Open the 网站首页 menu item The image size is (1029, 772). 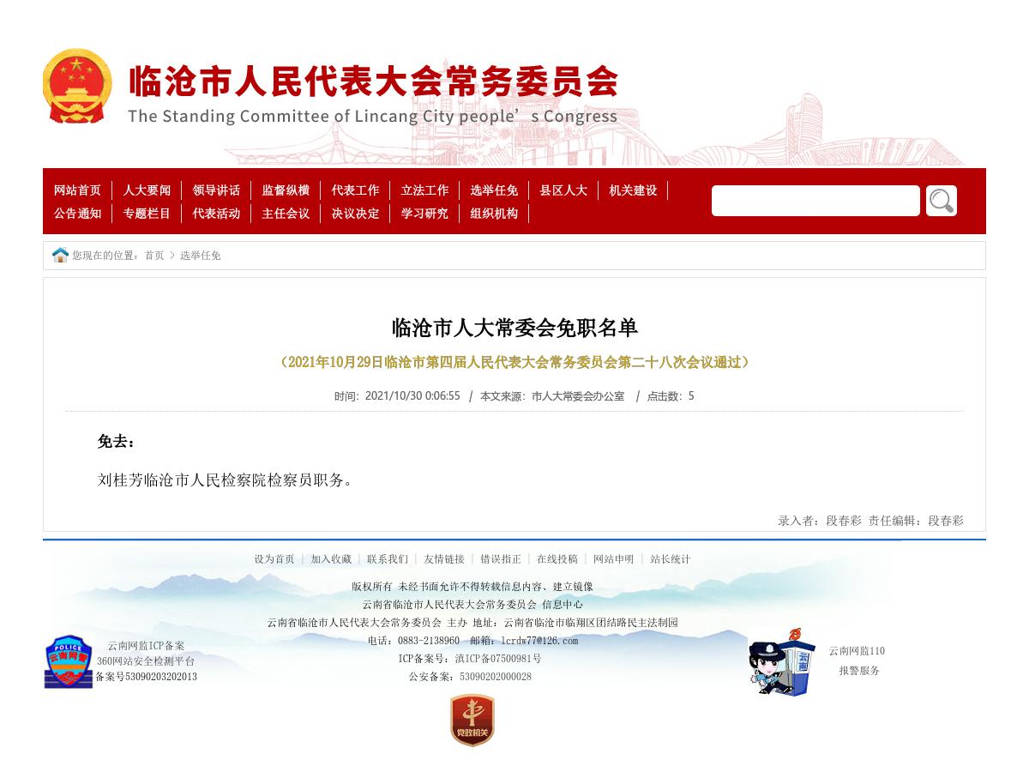(76, 190)
